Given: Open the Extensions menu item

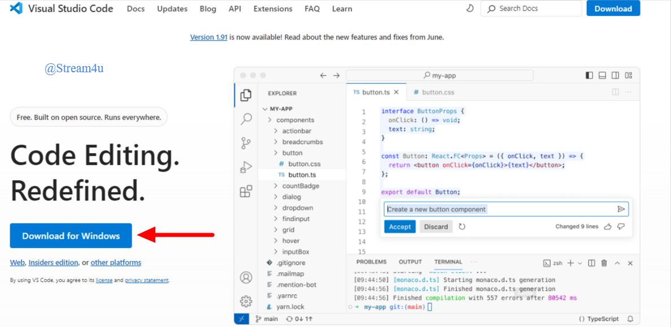Looking at the screenshot, I should pyautogui.click(x=273, y=8).
